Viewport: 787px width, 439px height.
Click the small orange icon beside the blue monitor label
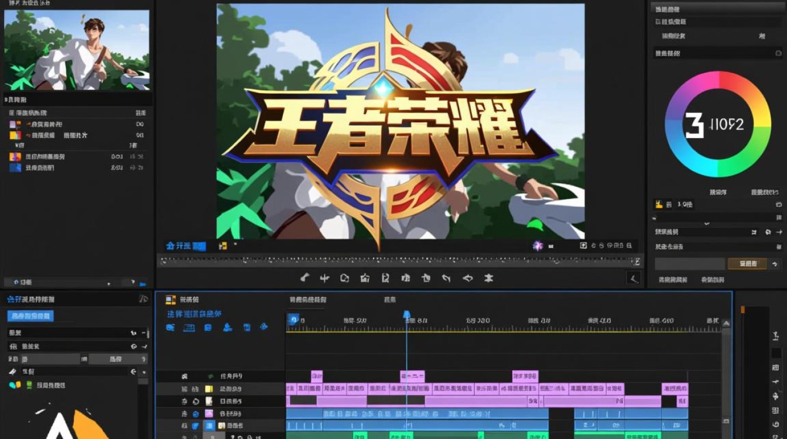[223, 246]
